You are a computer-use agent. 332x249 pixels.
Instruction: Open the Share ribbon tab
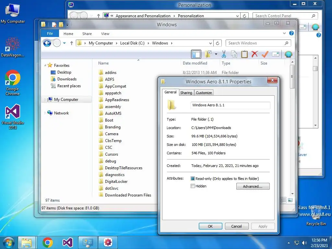87,34
